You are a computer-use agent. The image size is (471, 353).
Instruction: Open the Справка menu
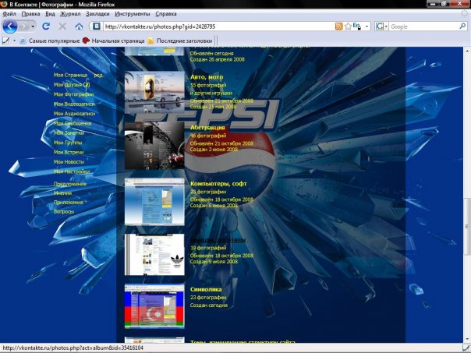[166, 14]
